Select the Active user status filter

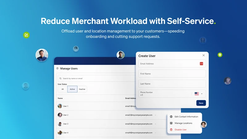coord(72,89)
